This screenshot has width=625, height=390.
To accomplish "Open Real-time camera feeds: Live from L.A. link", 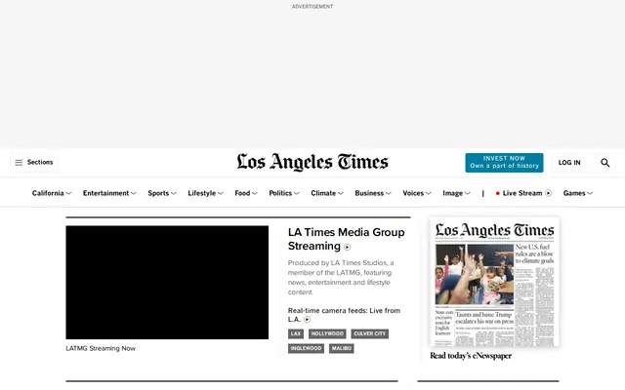I will click(x=344, y=315).
